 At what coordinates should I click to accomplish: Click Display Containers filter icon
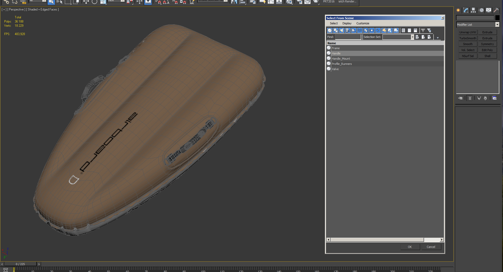(384, 31)
